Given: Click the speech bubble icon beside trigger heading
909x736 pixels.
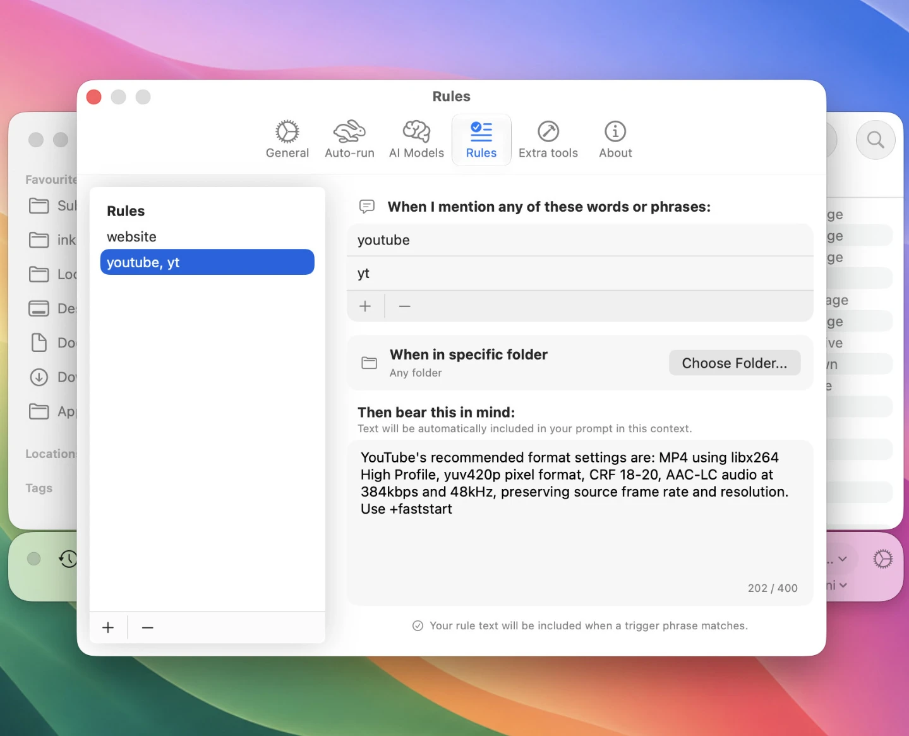Looking at the screenshot, I should click(x=367, y=207).
